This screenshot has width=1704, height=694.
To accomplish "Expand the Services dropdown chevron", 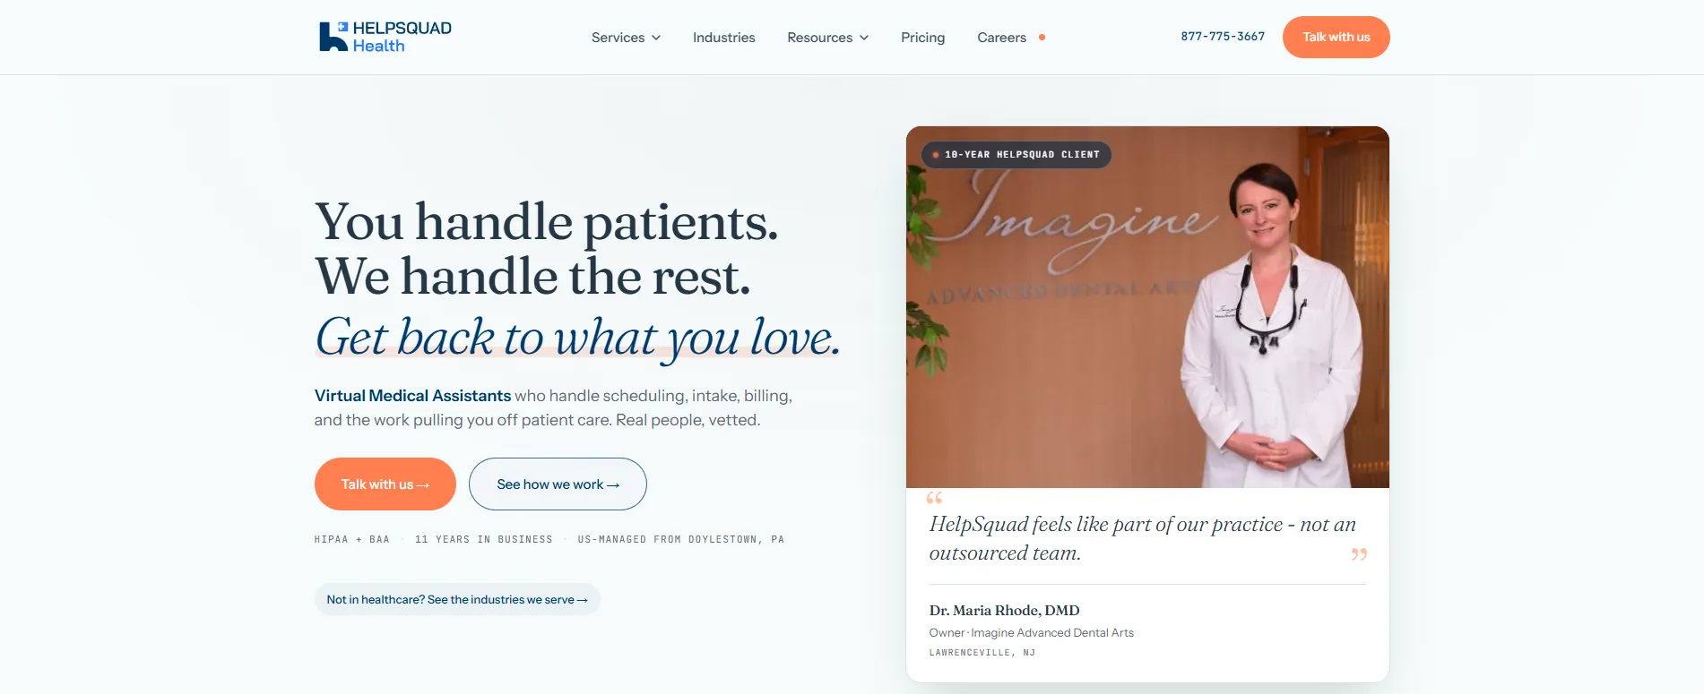I will coord(656,38).
